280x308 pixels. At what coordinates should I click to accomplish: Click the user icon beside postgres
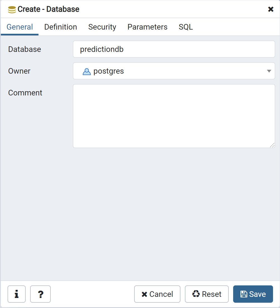pos(87,71)
